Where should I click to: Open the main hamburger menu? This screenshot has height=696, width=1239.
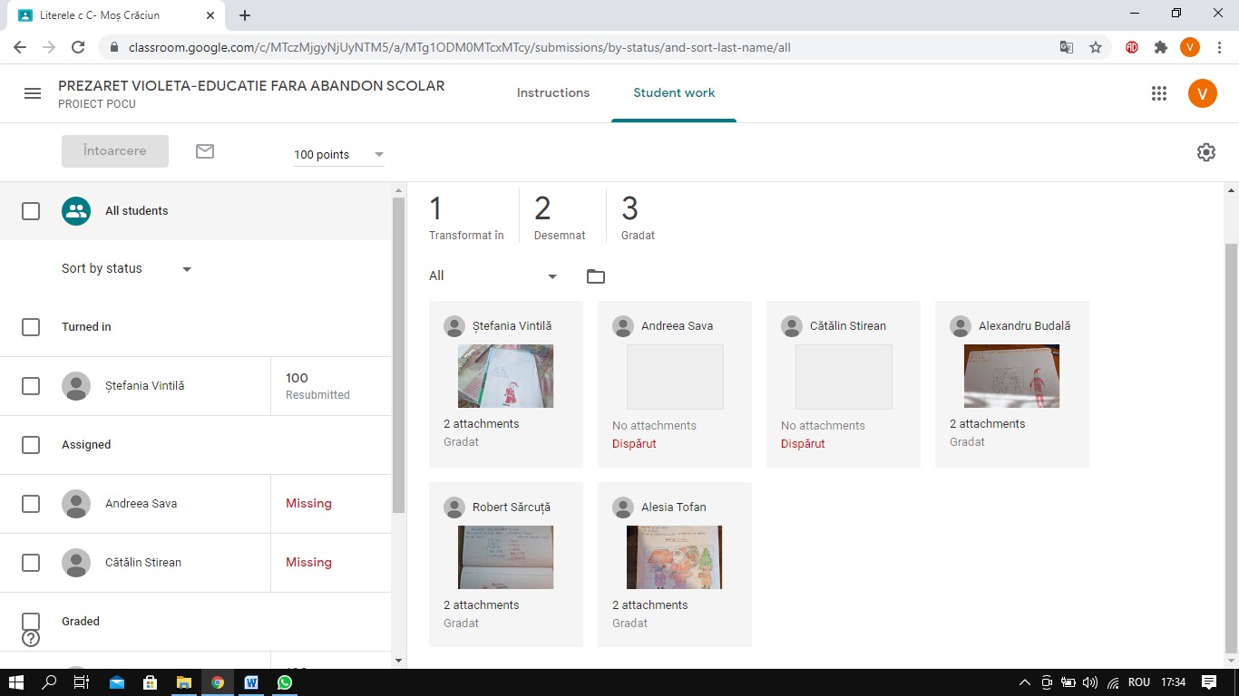pyautogui.click(x=33, y=93)
